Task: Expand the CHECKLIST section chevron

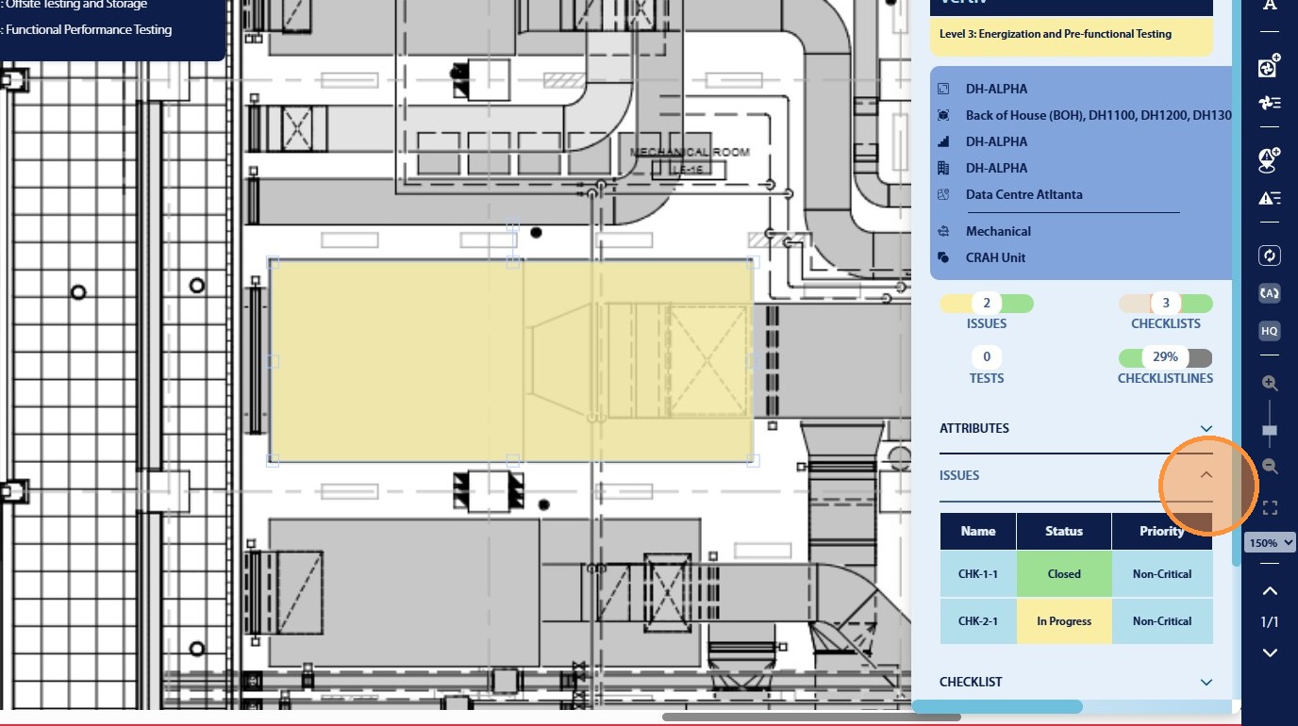Action: pyautogui.click(x=1206, y=682)
